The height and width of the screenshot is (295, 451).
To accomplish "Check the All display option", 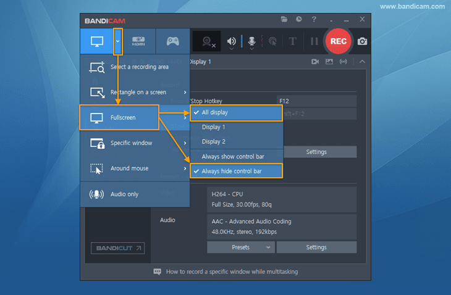I will point(236,113).
